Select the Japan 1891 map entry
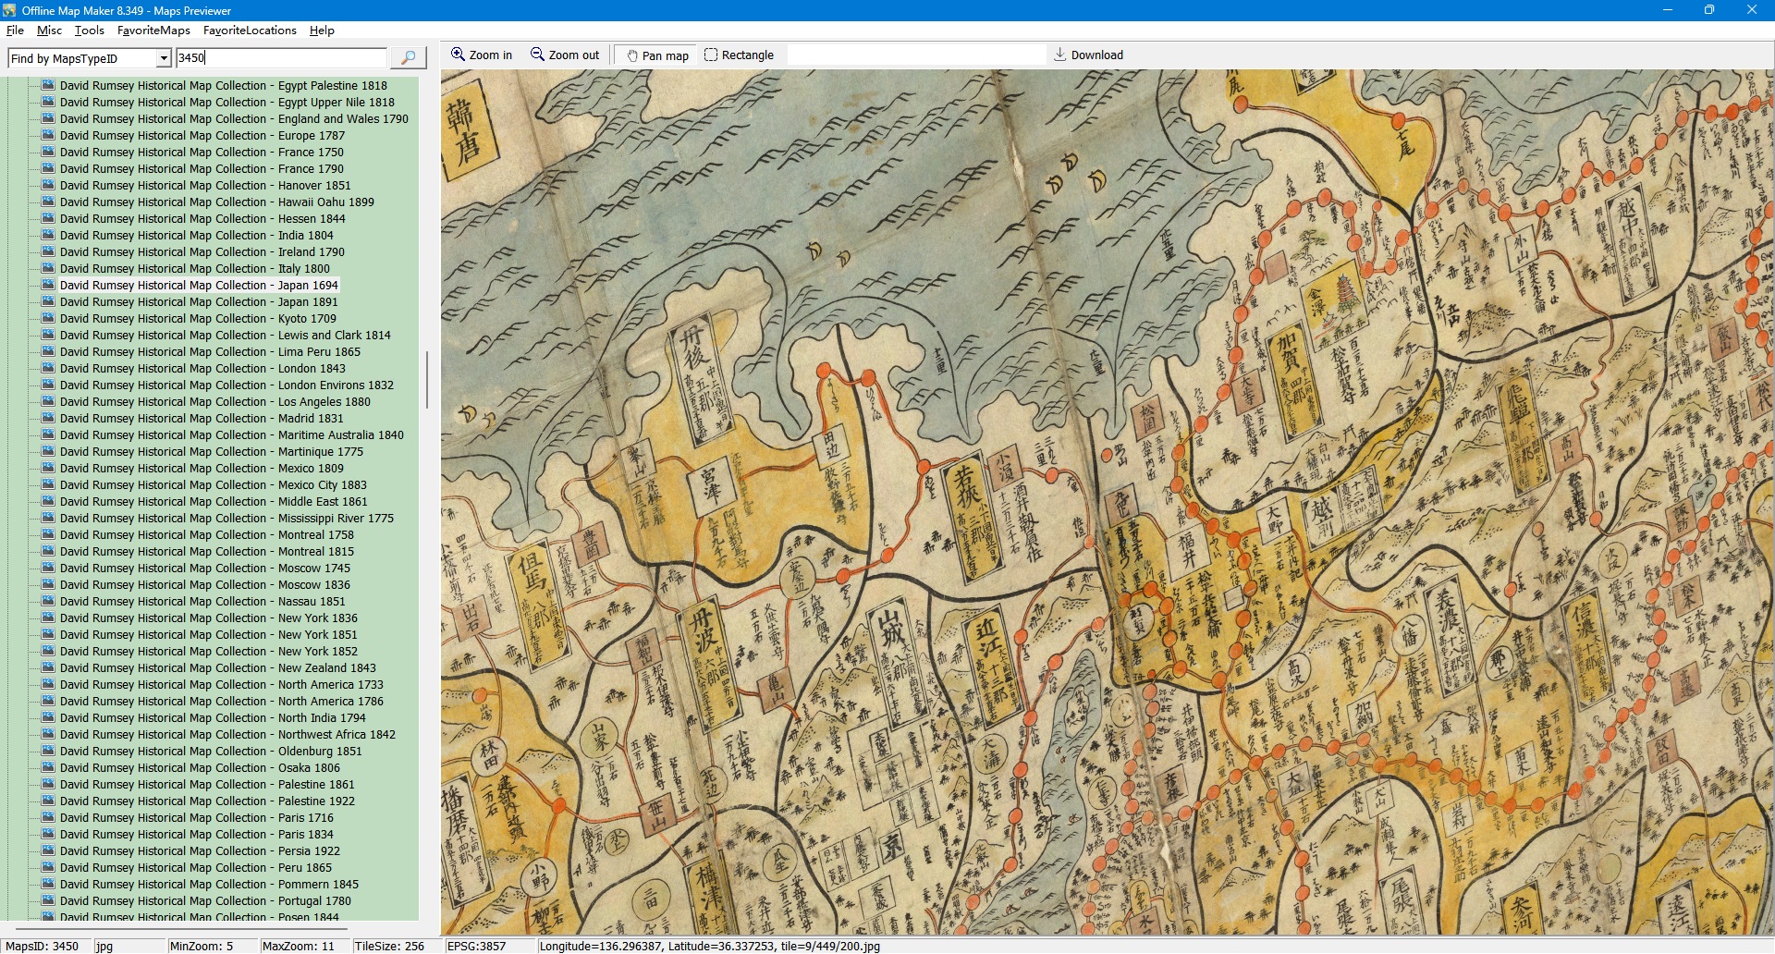 pyautogui.click(x=199, y=302)
